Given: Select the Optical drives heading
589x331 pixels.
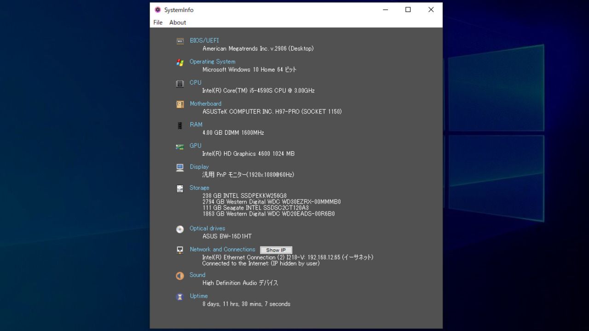Looking at the screenshot, I should [x=208, y=228].
